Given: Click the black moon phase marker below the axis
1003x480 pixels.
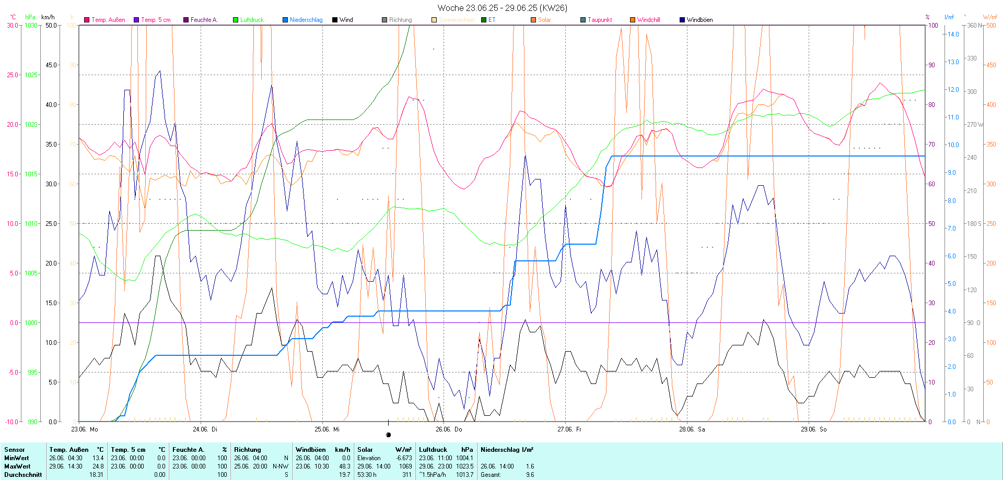Looking at the screenshot, I should [388, 435].
